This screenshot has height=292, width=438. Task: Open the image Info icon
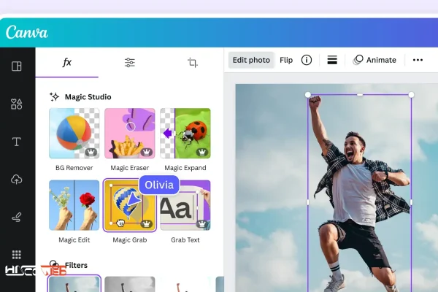[307, 60]
